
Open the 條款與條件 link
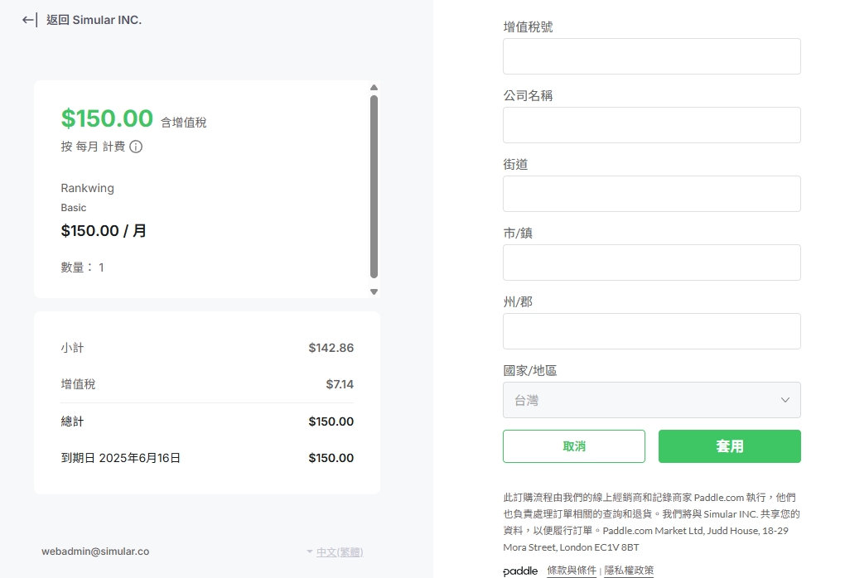click(572, 571)
